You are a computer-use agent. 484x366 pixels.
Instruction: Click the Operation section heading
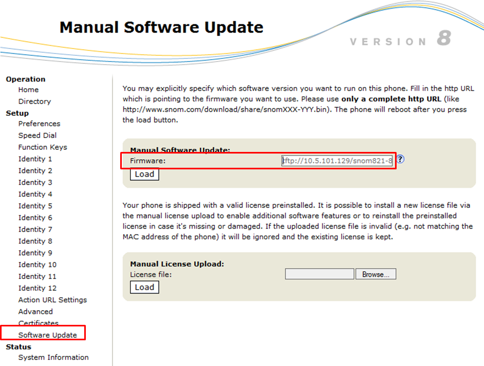[x=26, y=79]
